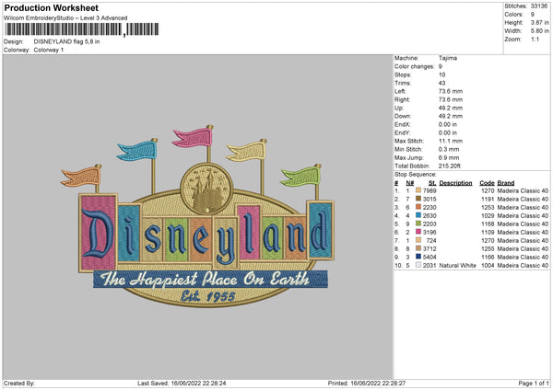Click the Trims value '43'
The image size is (553, 390).
[441, 83]
